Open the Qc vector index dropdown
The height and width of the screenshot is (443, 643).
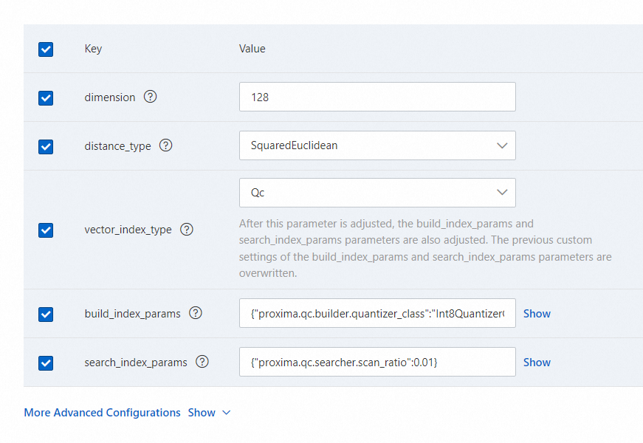377,192
